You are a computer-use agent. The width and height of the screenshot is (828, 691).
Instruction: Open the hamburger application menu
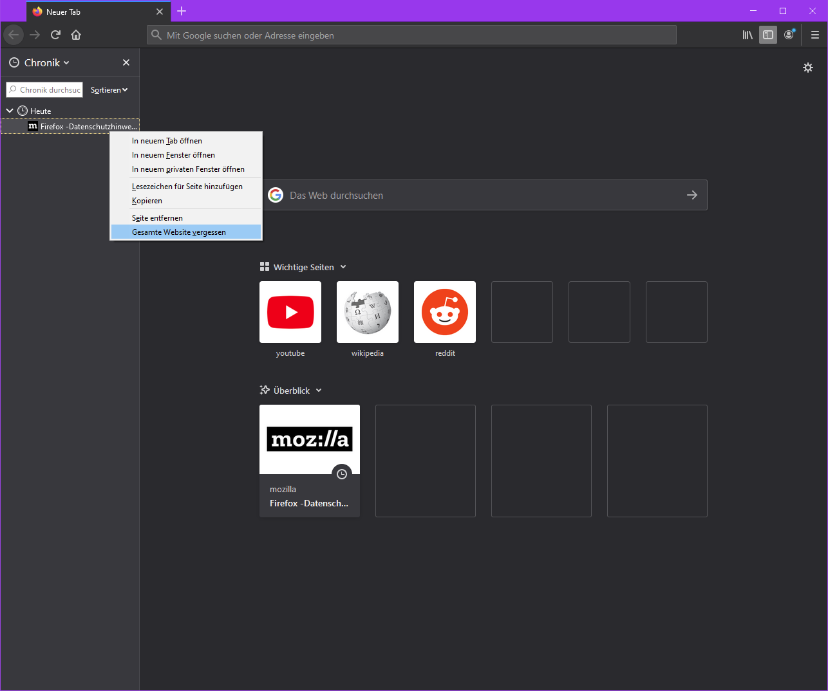click(x=815, y=35)
